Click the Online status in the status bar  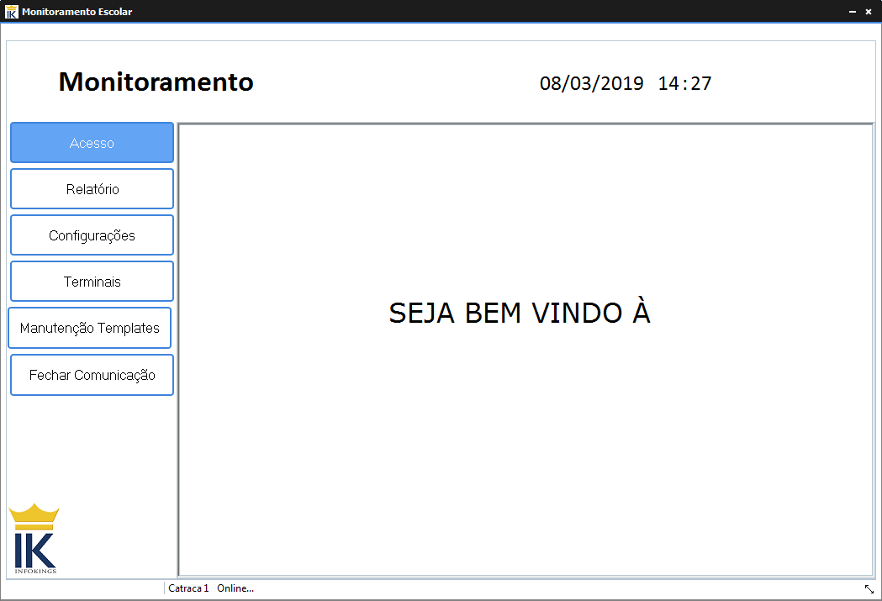point(235,588)
